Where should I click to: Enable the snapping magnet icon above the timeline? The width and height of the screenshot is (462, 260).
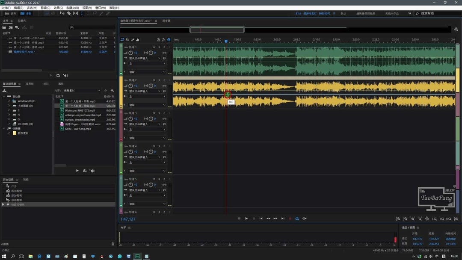(169, 39)
